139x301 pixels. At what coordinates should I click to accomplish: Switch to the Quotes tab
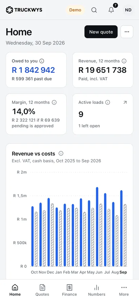42,290
